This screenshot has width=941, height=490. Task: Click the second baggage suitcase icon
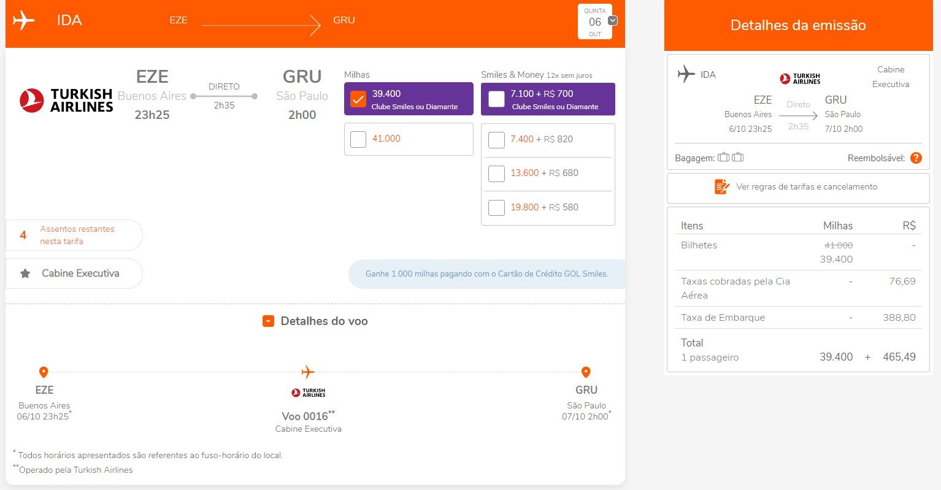738,158
